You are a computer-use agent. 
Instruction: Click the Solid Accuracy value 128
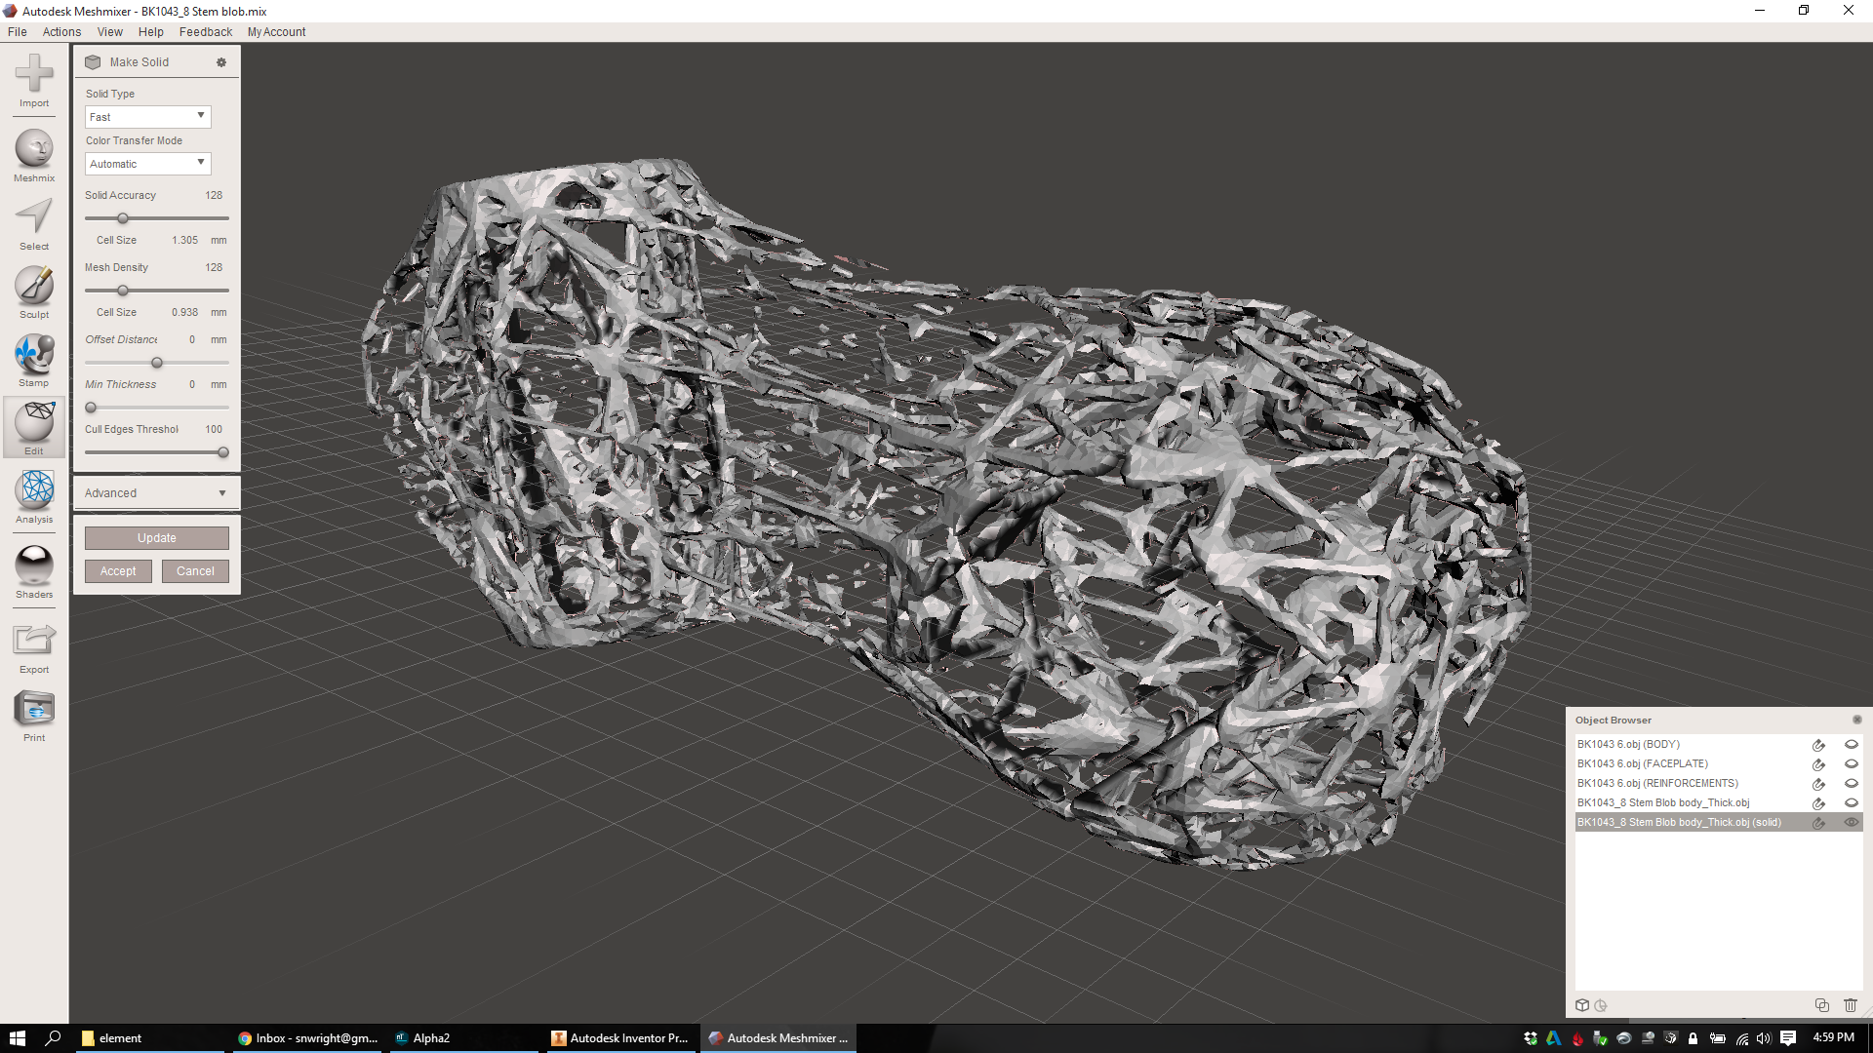214,195
